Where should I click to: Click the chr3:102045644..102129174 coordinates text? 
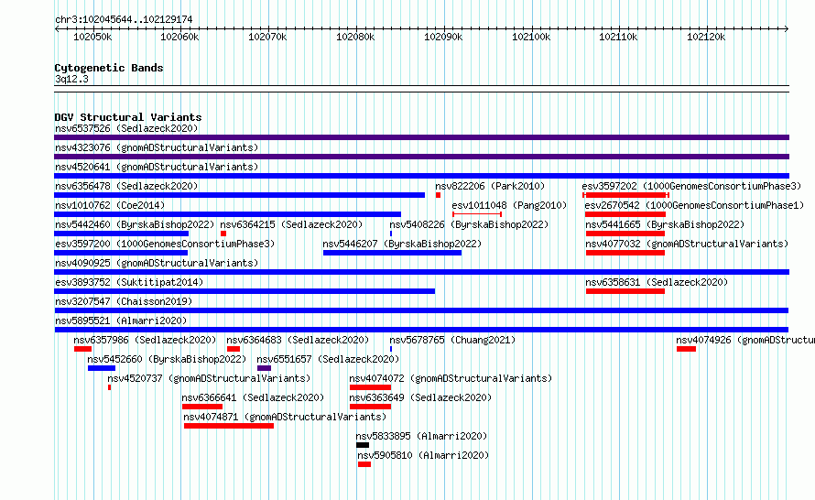(x=124, y=19)
